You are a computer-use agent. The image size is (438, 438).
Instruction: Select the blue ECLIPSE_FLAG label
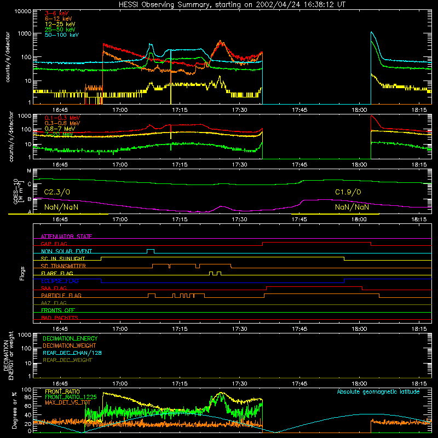pyautogui.click(x=60, y=281)
